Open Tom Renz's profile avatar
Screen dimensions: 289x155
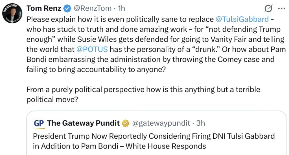point(11,13)
